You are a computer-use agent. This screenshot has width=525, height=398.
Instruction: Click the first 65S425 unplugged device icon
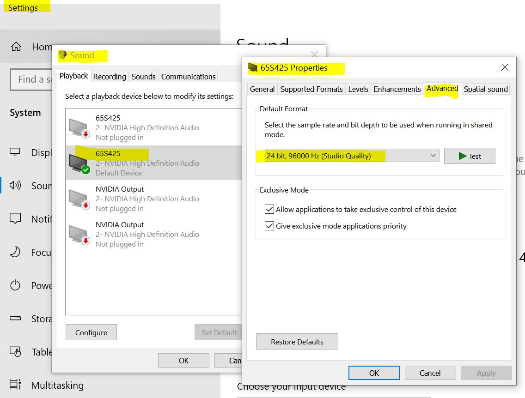[79, 128]
